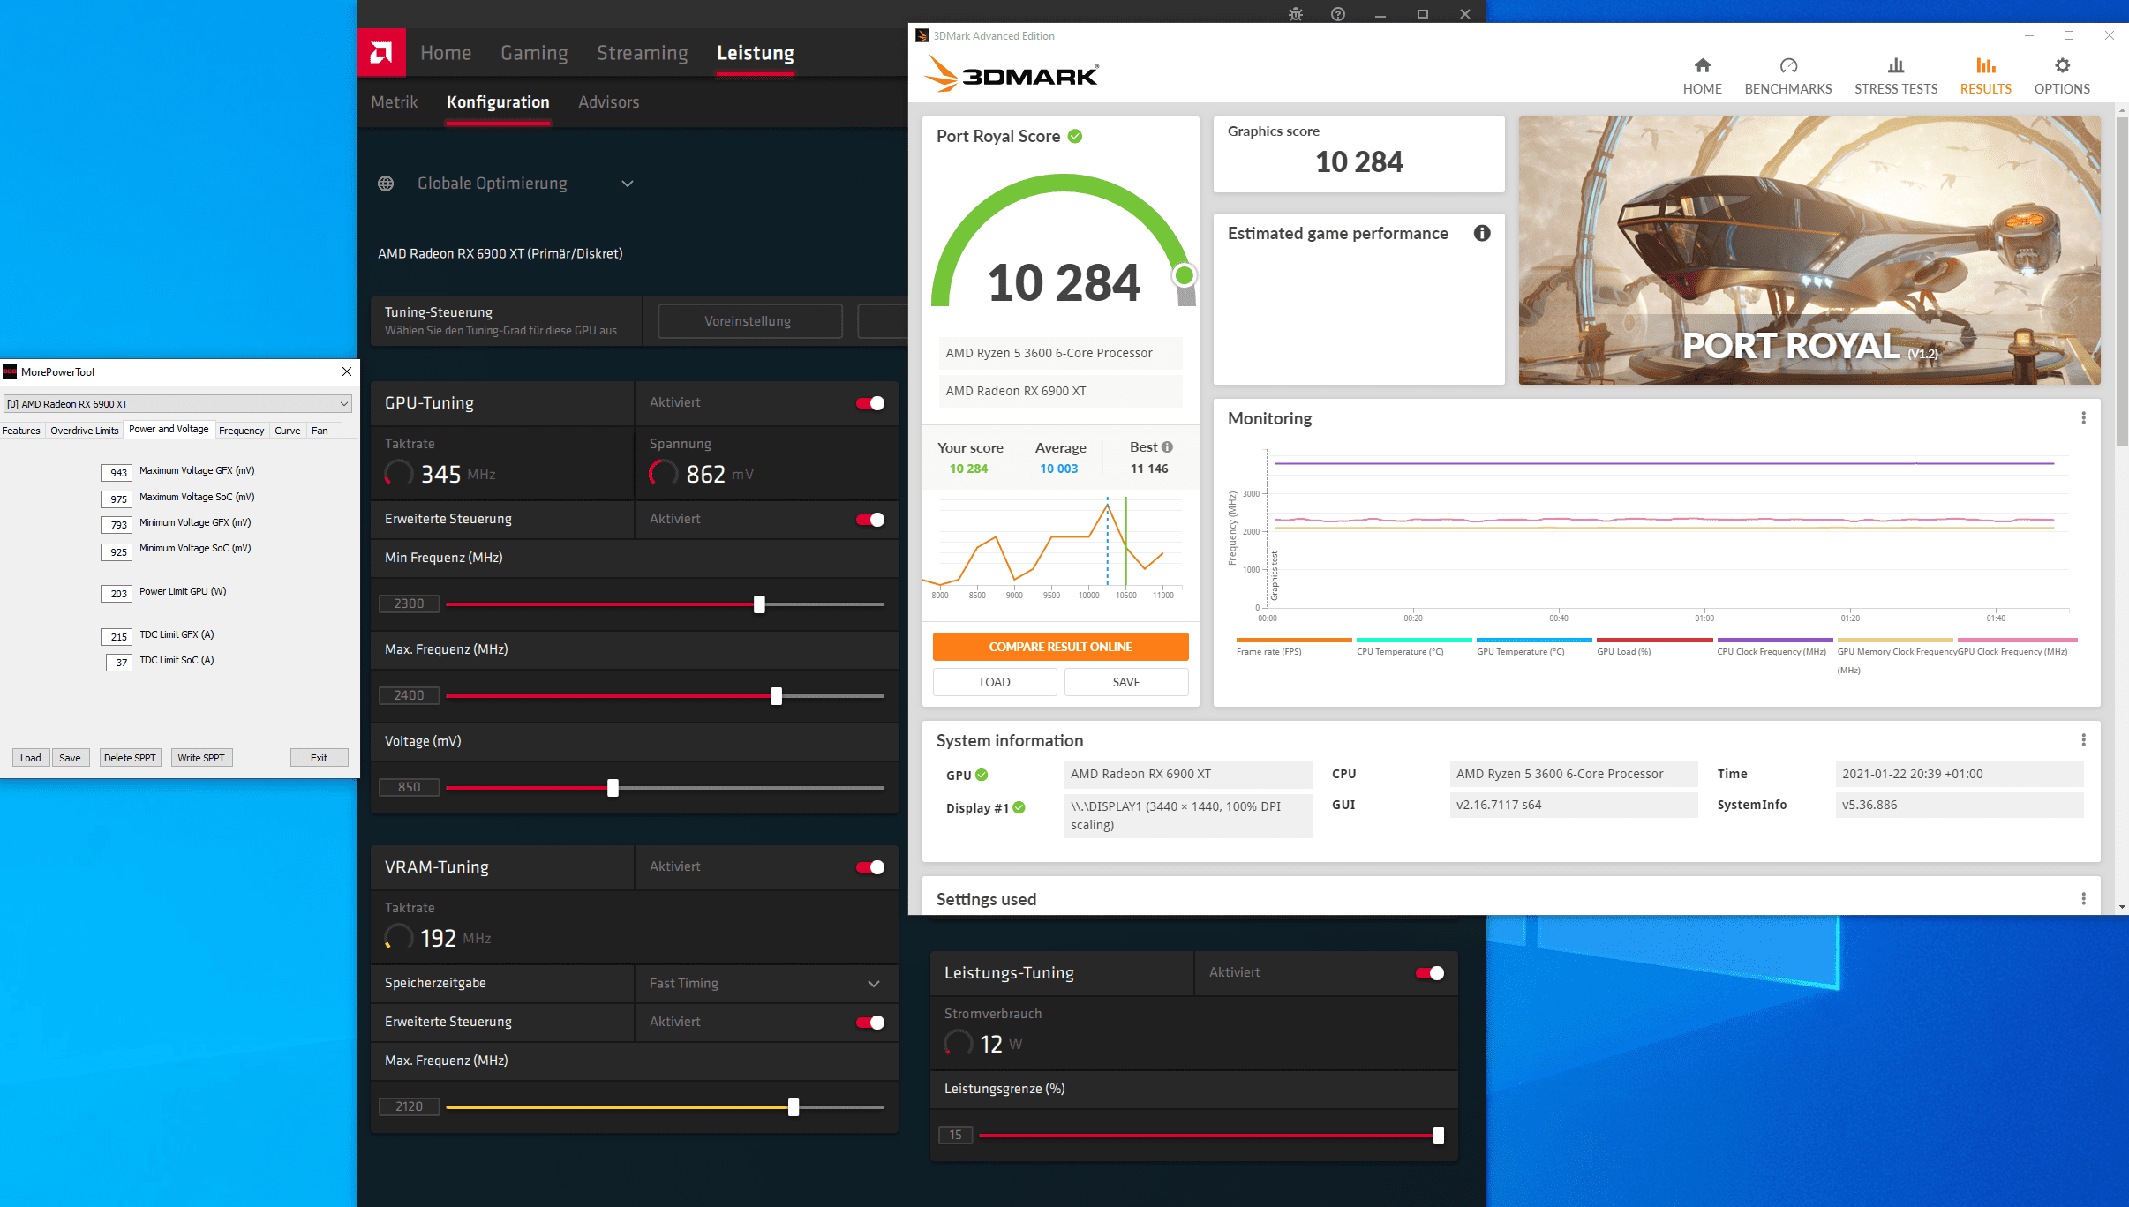Select the Overdrive Limits tab in MorePowerTool

pyautogui.click(x=85, y=431)
